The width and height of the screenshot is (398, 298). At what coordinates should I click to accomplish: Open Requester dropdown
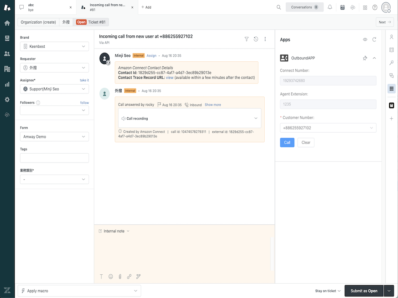(x=54, y=68)
